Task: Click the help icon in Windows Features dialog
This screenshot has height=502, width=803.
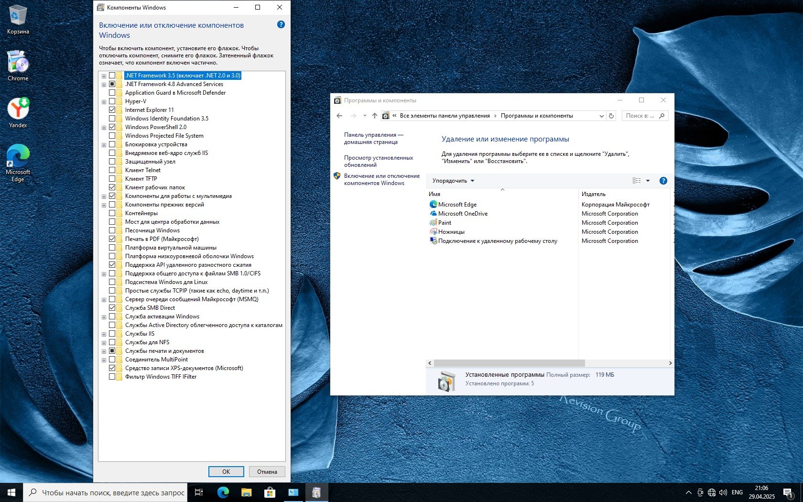Action: coord(281,24)
